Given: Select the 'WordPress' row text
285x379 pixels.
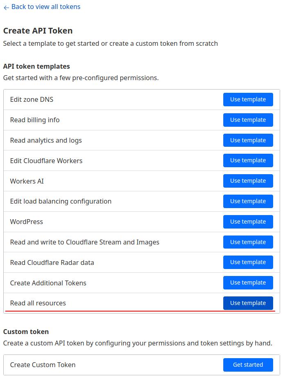Looking at the screenshot, I should [x=26, y=222].
